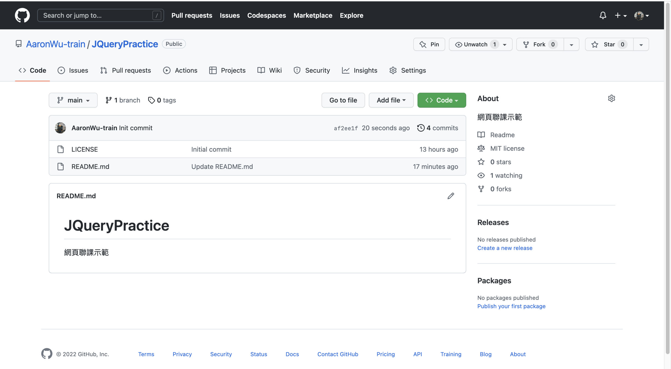Switch to the repository Issues tab
671x369 pixels.
73,70
